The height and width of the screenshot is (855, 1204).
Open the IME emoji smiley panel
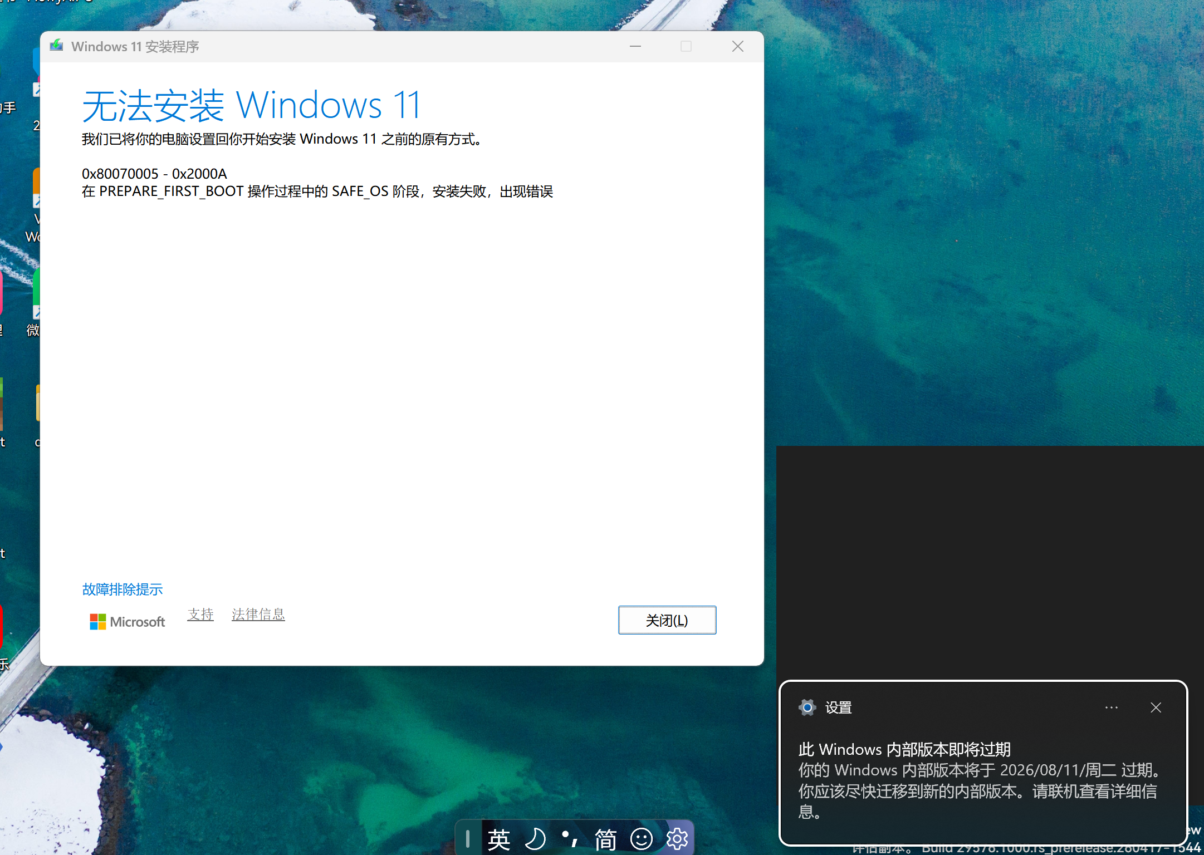(642, 839)
